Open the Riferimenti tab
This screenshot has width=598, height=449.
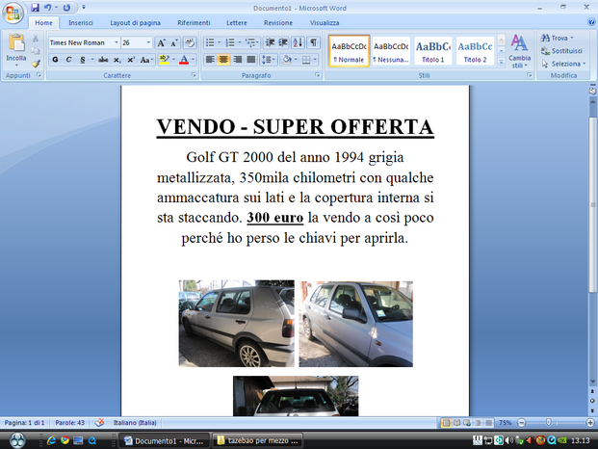(x=194, y=23)
